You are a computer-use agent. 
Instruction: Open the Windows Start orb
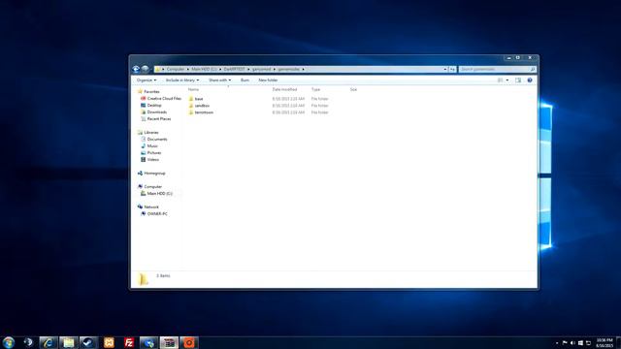click(9, 342)
